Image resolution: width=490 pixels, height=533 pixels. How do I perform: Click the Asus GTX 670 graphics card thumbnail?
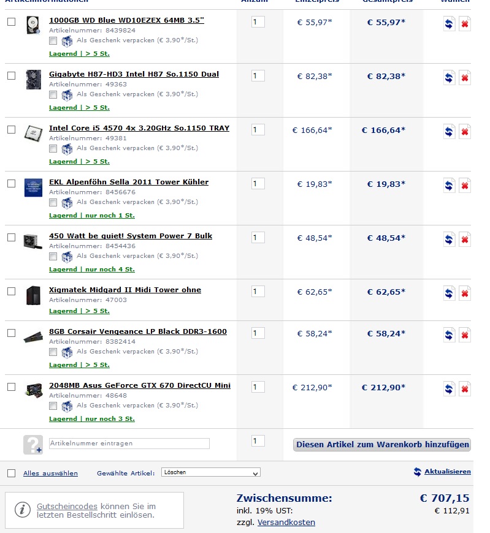pyautogui.click(x=34, y=390)
